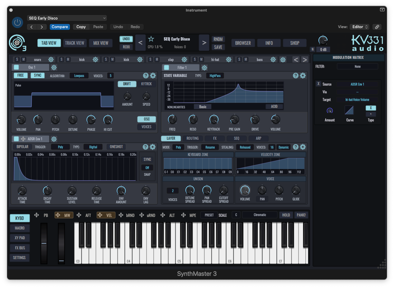Click the plugin power bypass icon
Viewport: 394px width, 288px height.
click(17, 22)
